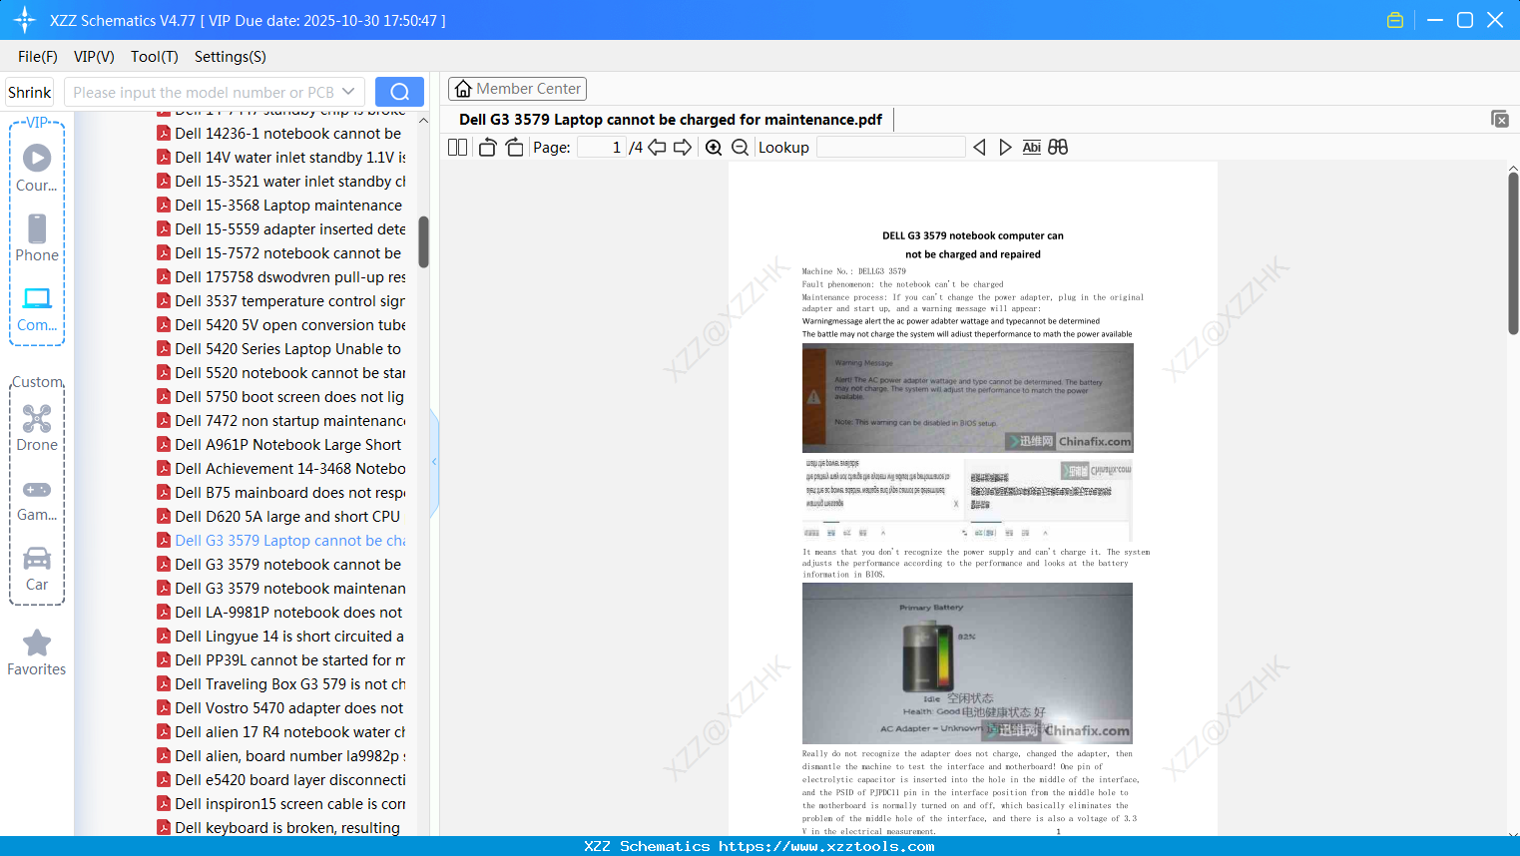Open the Member Center

pyautogui.click(x=517, y=89)
